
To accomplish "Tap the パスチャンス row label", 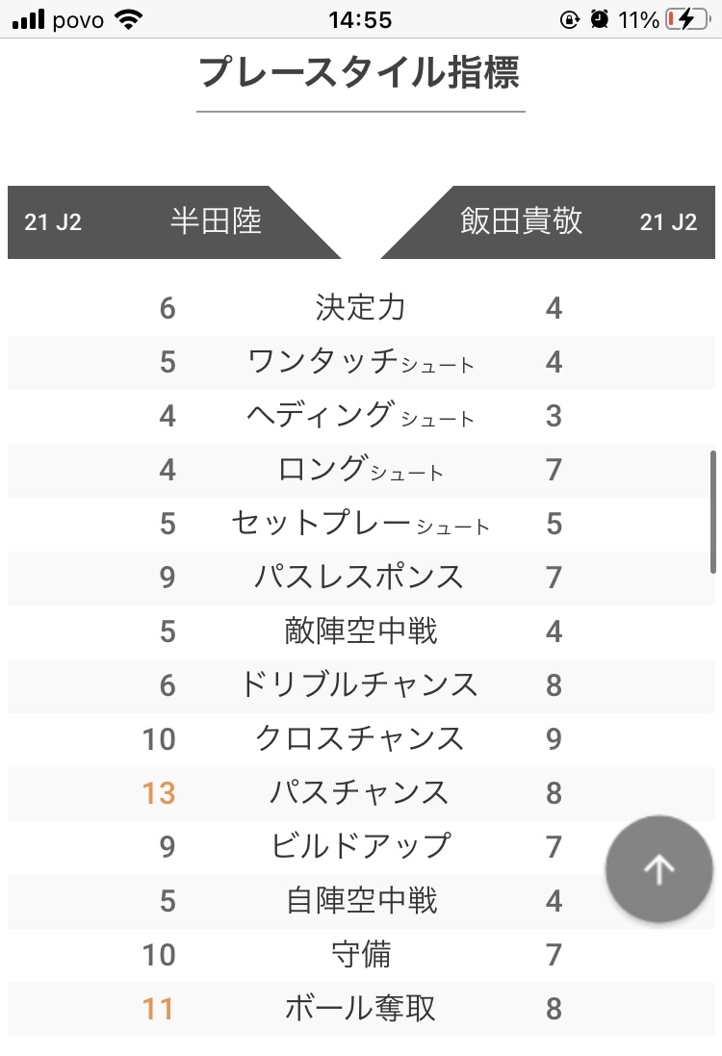I will 360,792.
